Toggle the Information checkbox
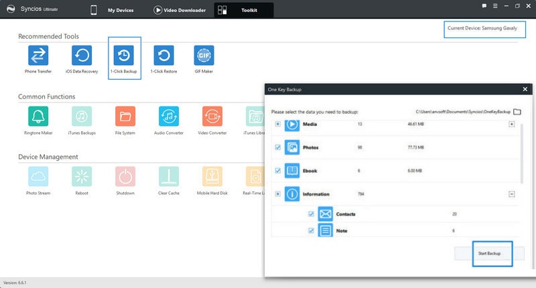The image size is (536, 288). pos(278,194)
